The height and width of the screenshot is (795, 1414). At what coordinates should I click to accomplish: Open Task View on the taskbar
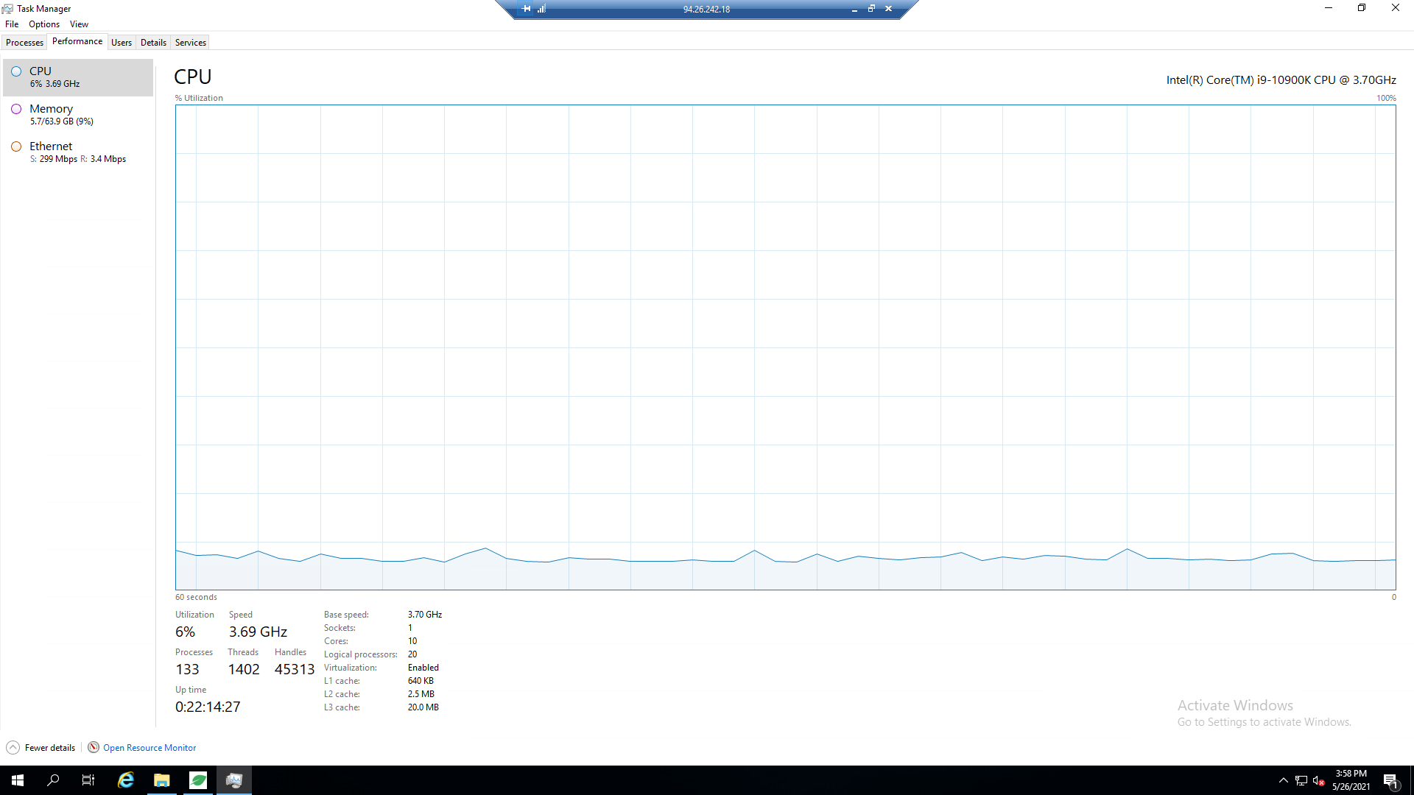coord(88,780)
